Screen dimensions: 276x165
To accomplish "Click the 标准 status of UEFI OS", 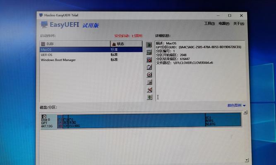I will pyautogui.click(x=114, y=55).
